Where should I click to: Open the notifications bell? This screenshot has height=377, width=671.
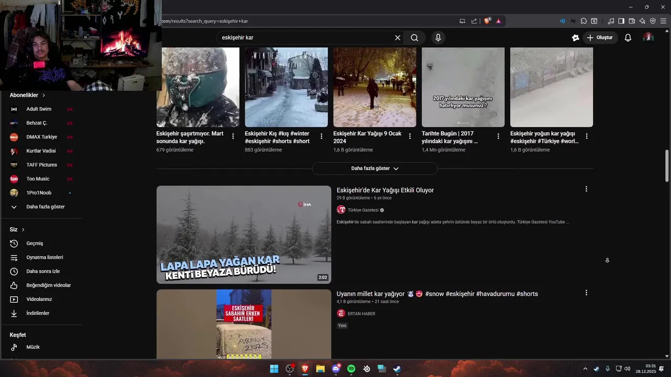tap(628, 38)
